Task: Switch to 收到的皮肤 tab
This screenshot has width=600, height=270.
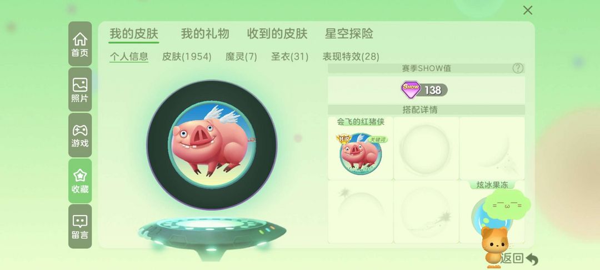Action: pyautogui.click(x=277, y=34)
